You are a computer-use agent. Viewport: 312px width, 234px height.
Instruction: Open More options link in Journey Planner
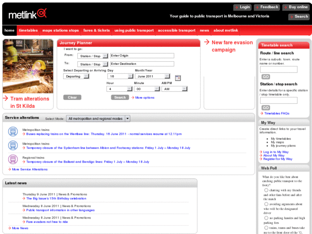(x=145, y=97)
